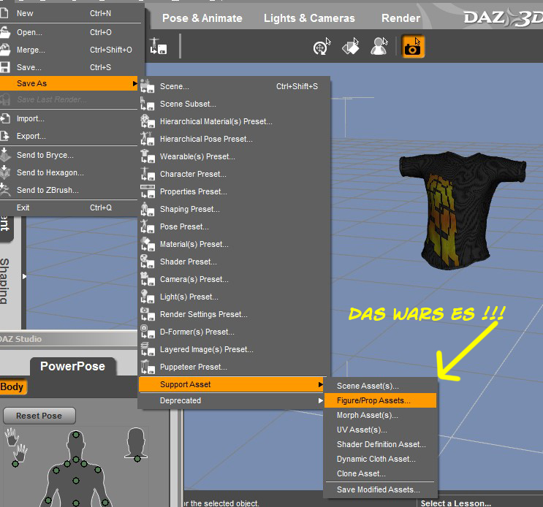Screen dimensions: 543x507
Task: Click the Save floppy disk icon
Action: coord(4,67)
